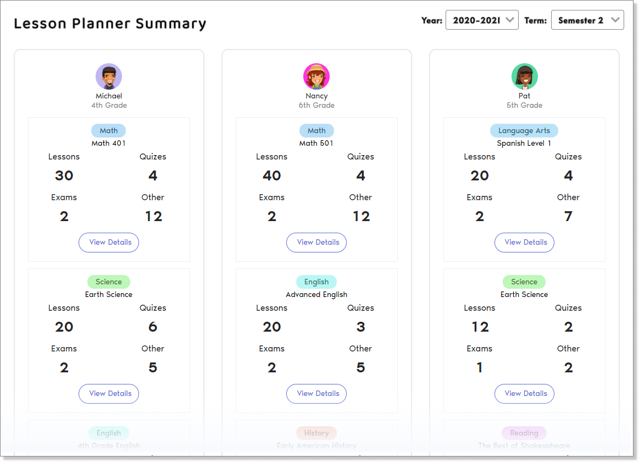Click quiz count 3 in Advanced English
This screenshot has width=639, height=462.
point(360,327)
